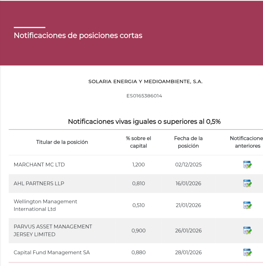Select the Capital Fund Management SA name
263x266 pixels.
point(52,252)
